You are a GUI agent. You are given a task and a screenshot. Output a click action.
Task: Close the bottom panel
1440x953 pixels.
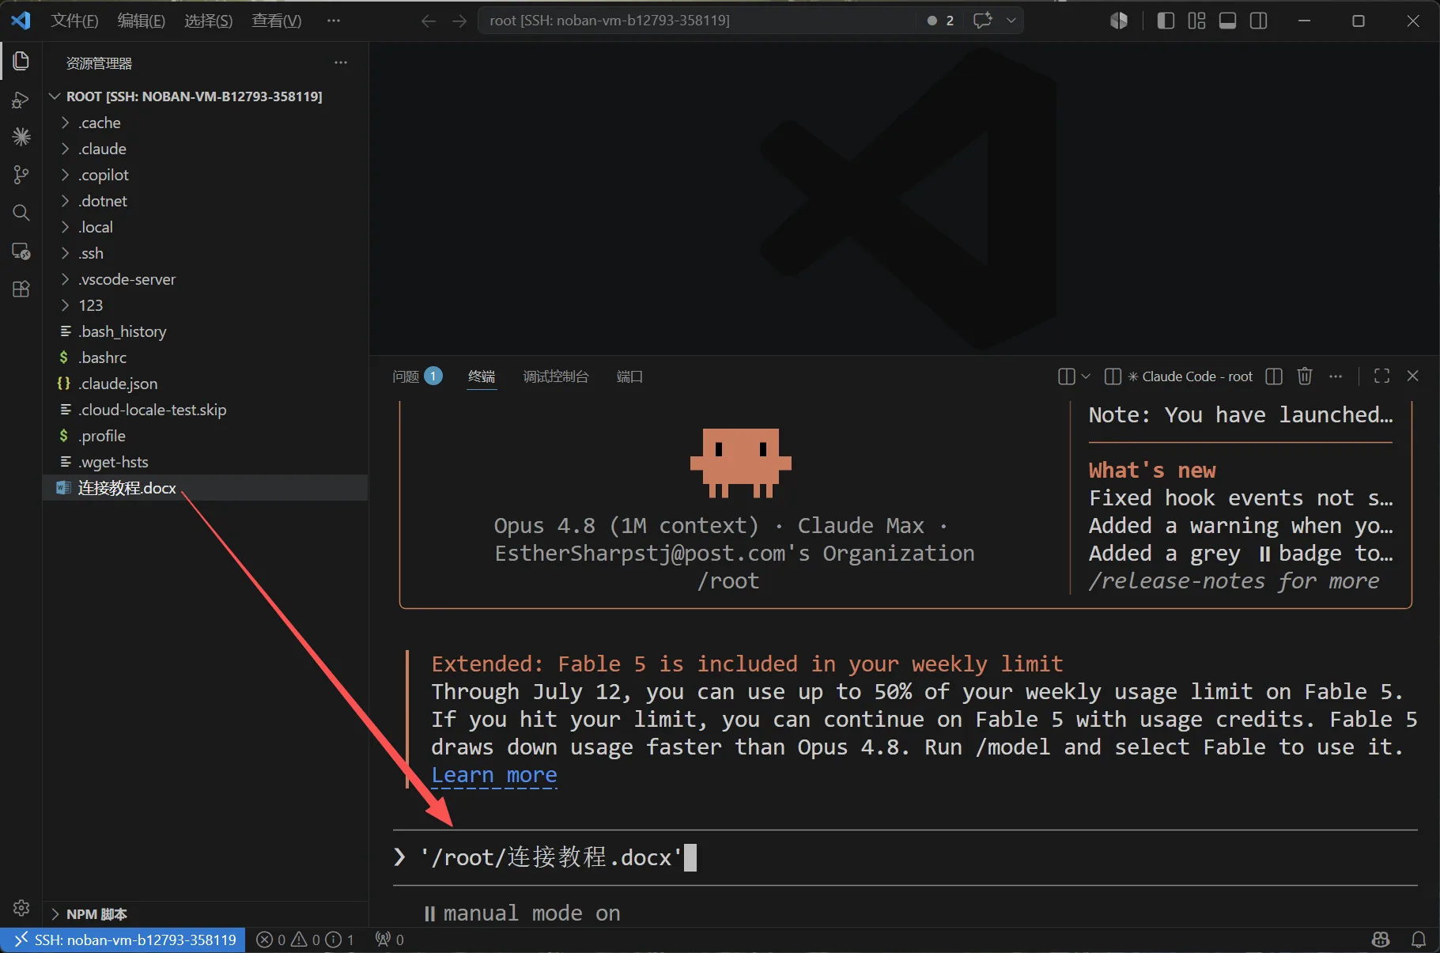click(x=1412, y=376)
